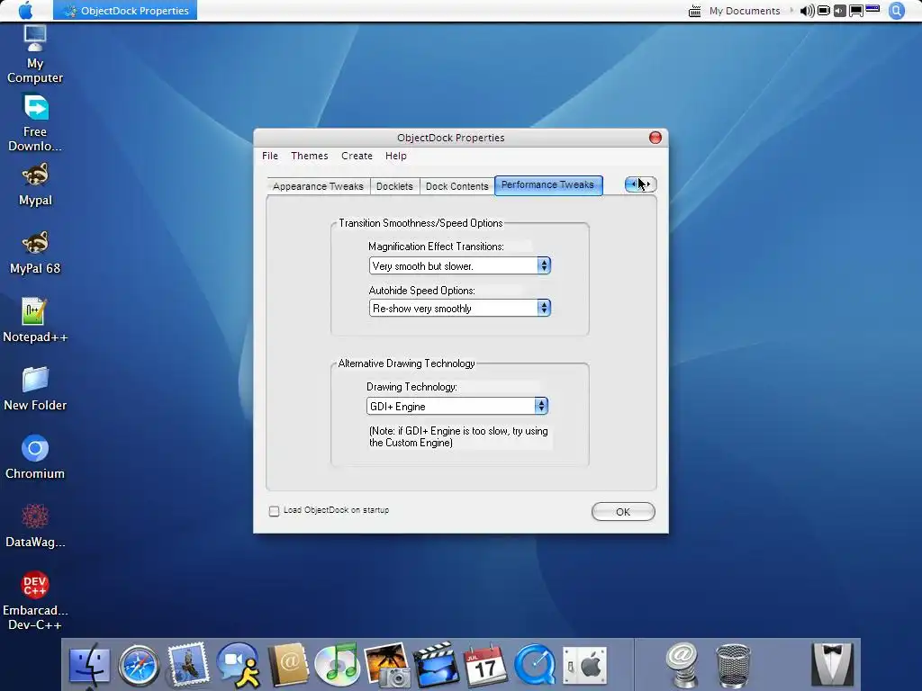The height and width of the screenshot is (691, 922).
Task: Click ObjectDock Properties taskbar button
Action: coord(125,10)
